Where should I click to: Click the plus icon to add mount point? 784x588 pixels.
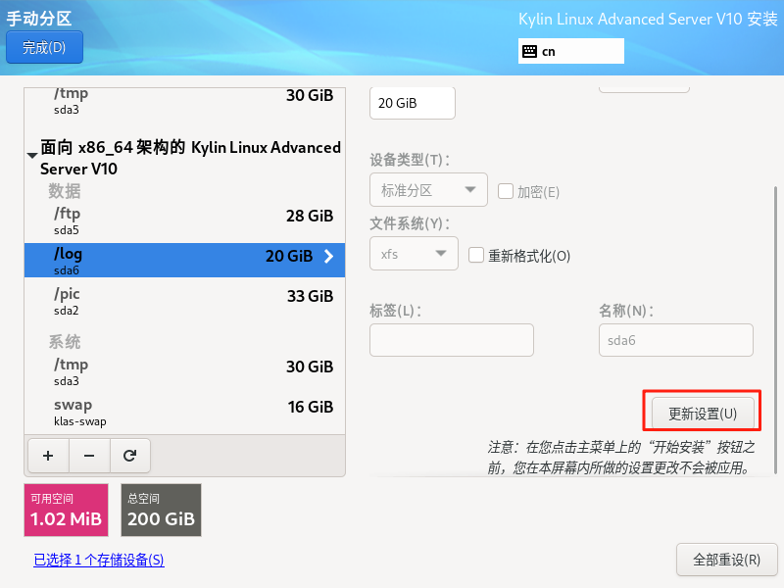point(48,456)
